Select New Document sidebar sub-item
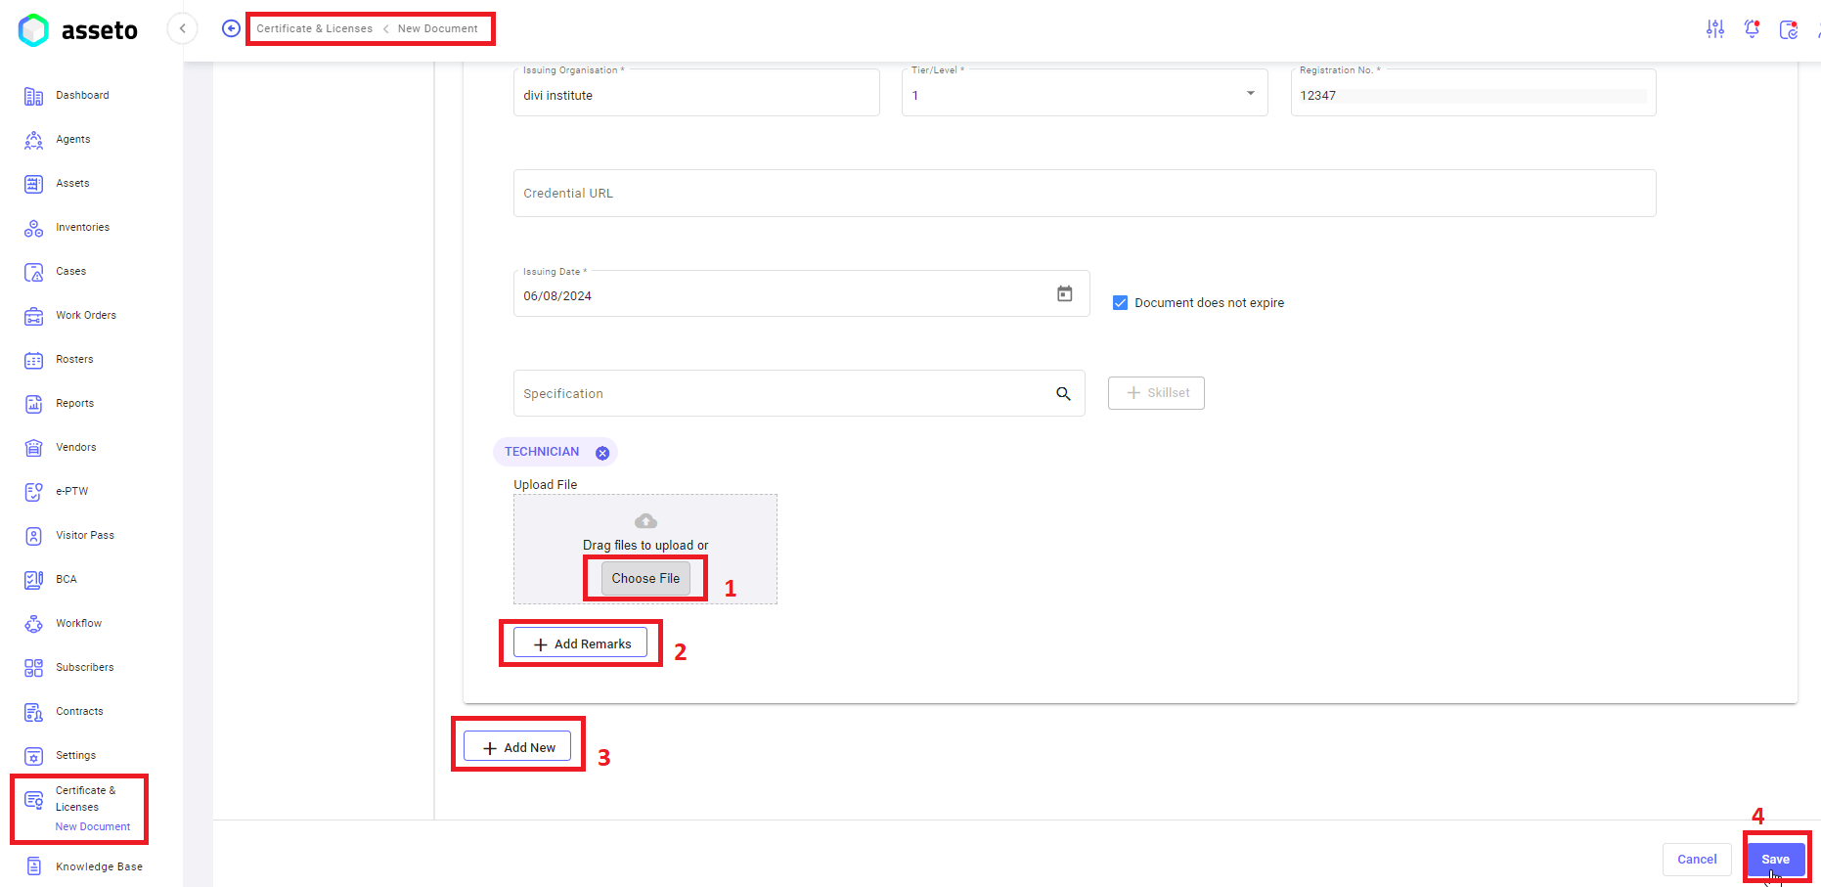Viewport: 1821px width, 887px height. coord(93,827)
